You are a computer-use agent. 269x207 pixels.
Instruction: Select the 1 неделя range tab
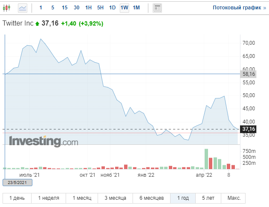click(x=49, y=198)
